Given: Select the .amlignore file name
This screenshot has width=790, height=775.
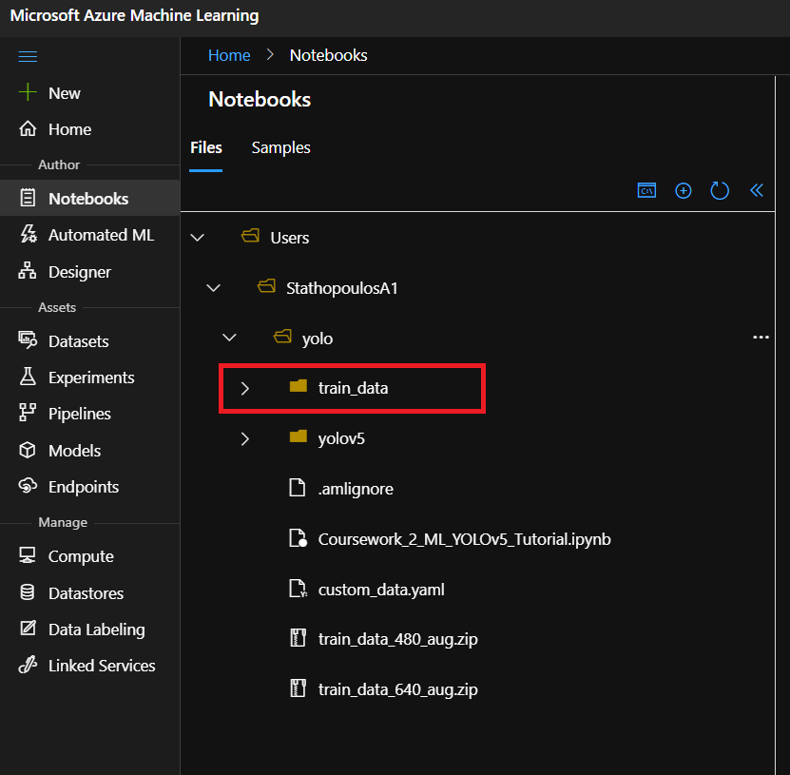Looking at the screenshot, I should point(356,490).
